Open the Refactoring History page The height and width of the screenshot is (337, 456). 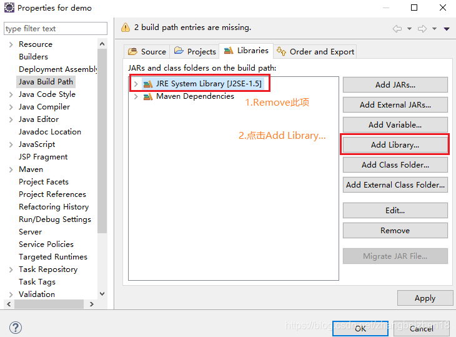click(x=54, y=207)
